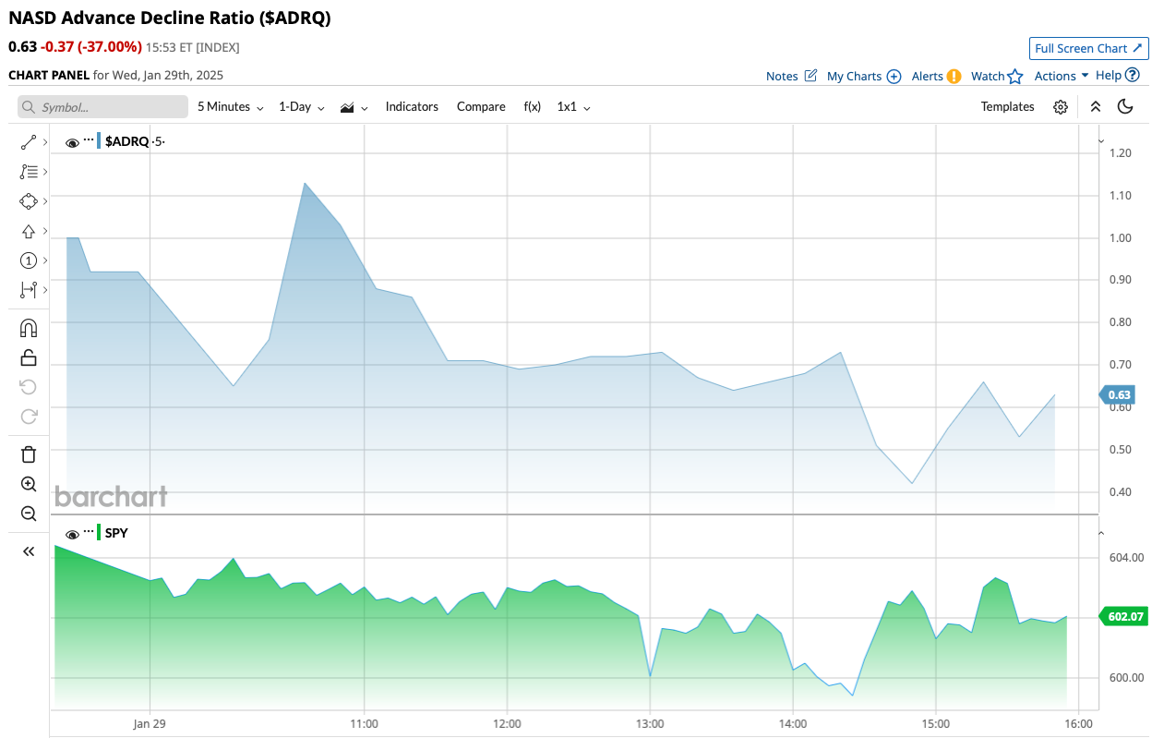Delete drawings with the trash icon
Image resolution: width=1164 pixels, height=738 pixels.
point(29,454)
